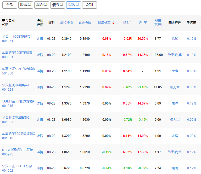Open fund 华夏亚债中国指数A
This screenshot has height=174, width=201.
tap(16, 85)
